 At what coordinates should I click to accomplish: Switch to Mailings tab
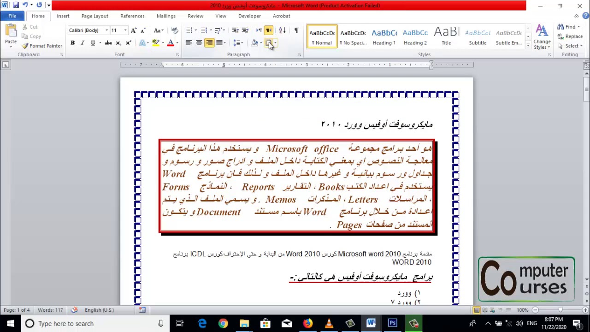click(166, 16)
